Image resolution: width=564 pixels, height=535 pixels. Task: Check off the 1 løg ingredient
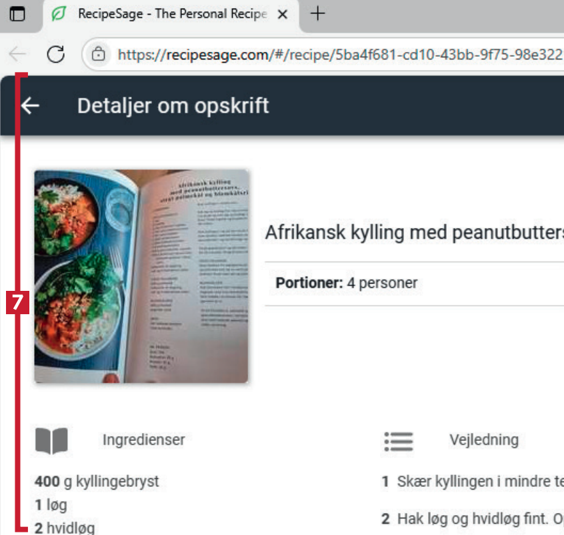pos(51,505)
